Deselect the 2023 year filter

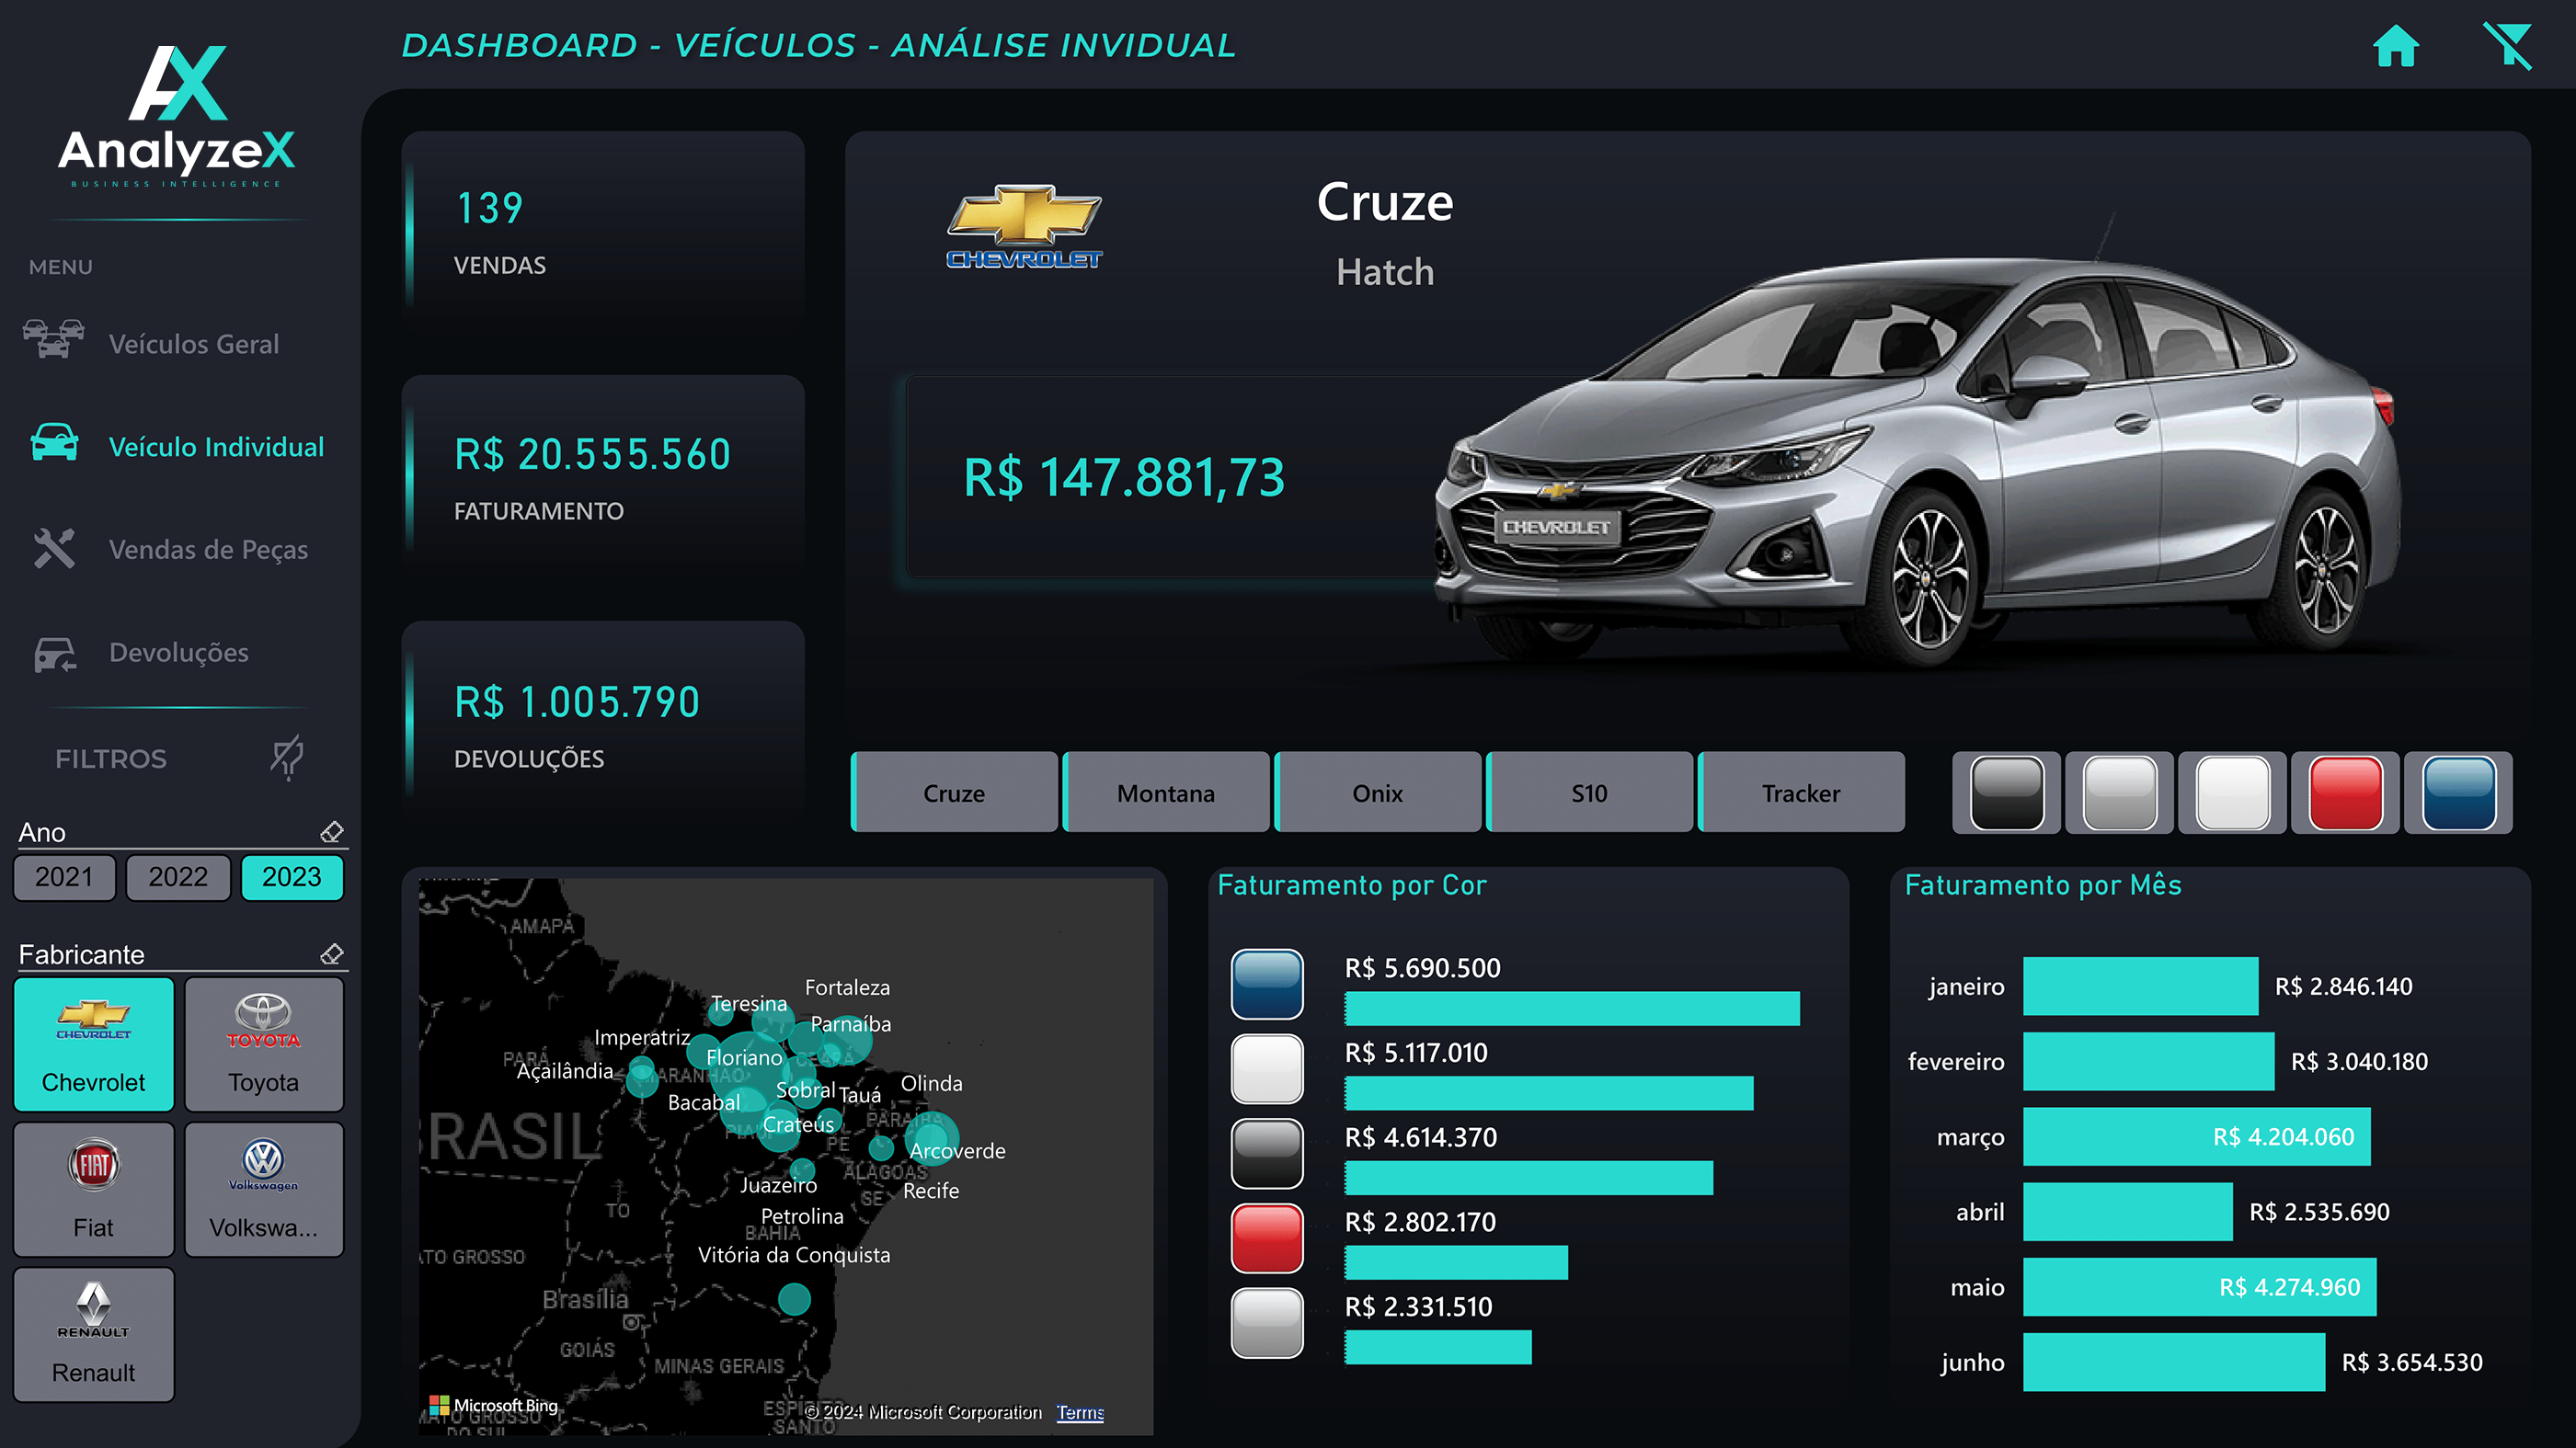pos(292,877)
